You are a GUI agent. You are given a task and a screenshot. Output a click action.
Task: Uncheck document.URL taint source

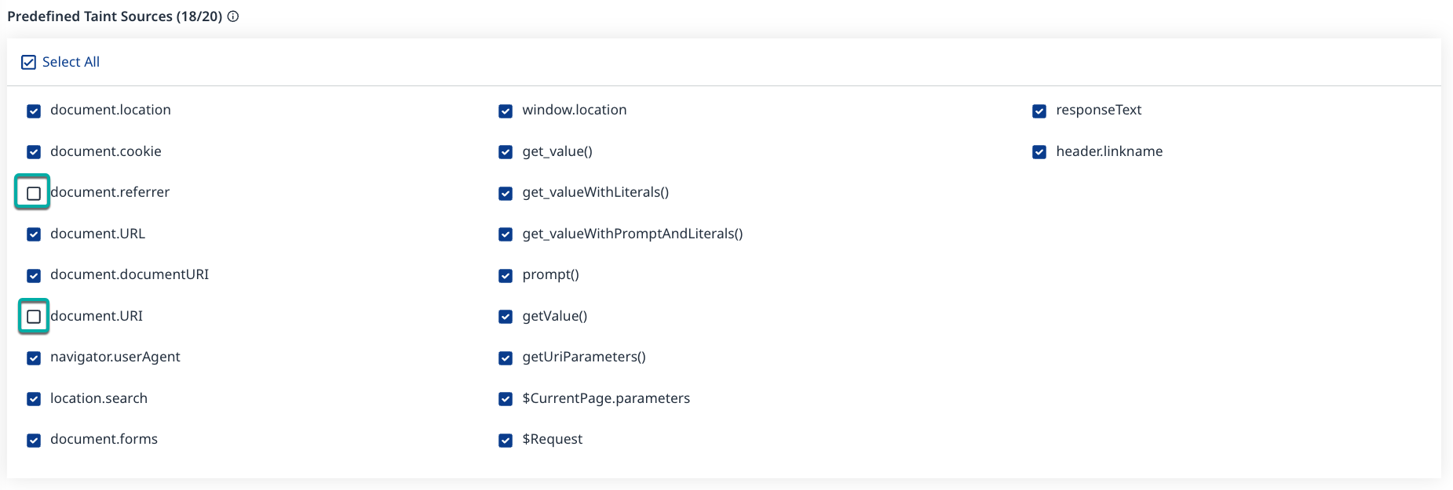pos(34,234)
